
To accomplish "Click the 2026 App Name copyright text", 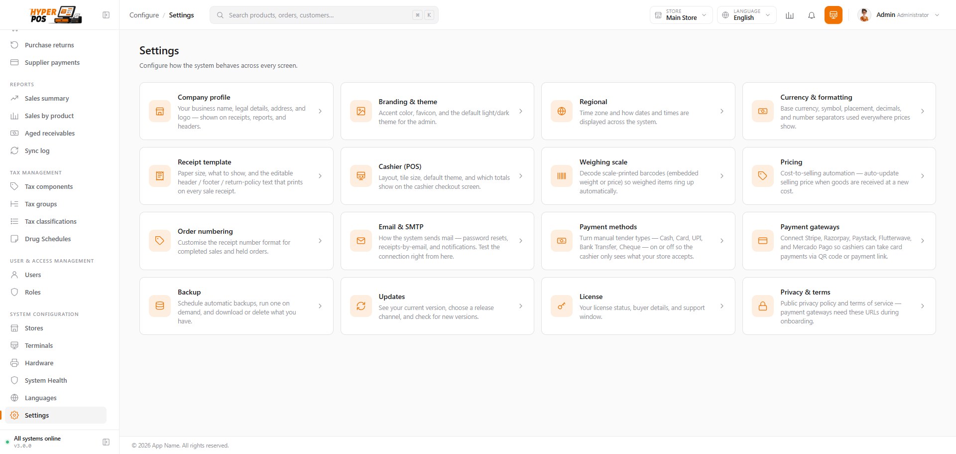I will click(180, 446).
